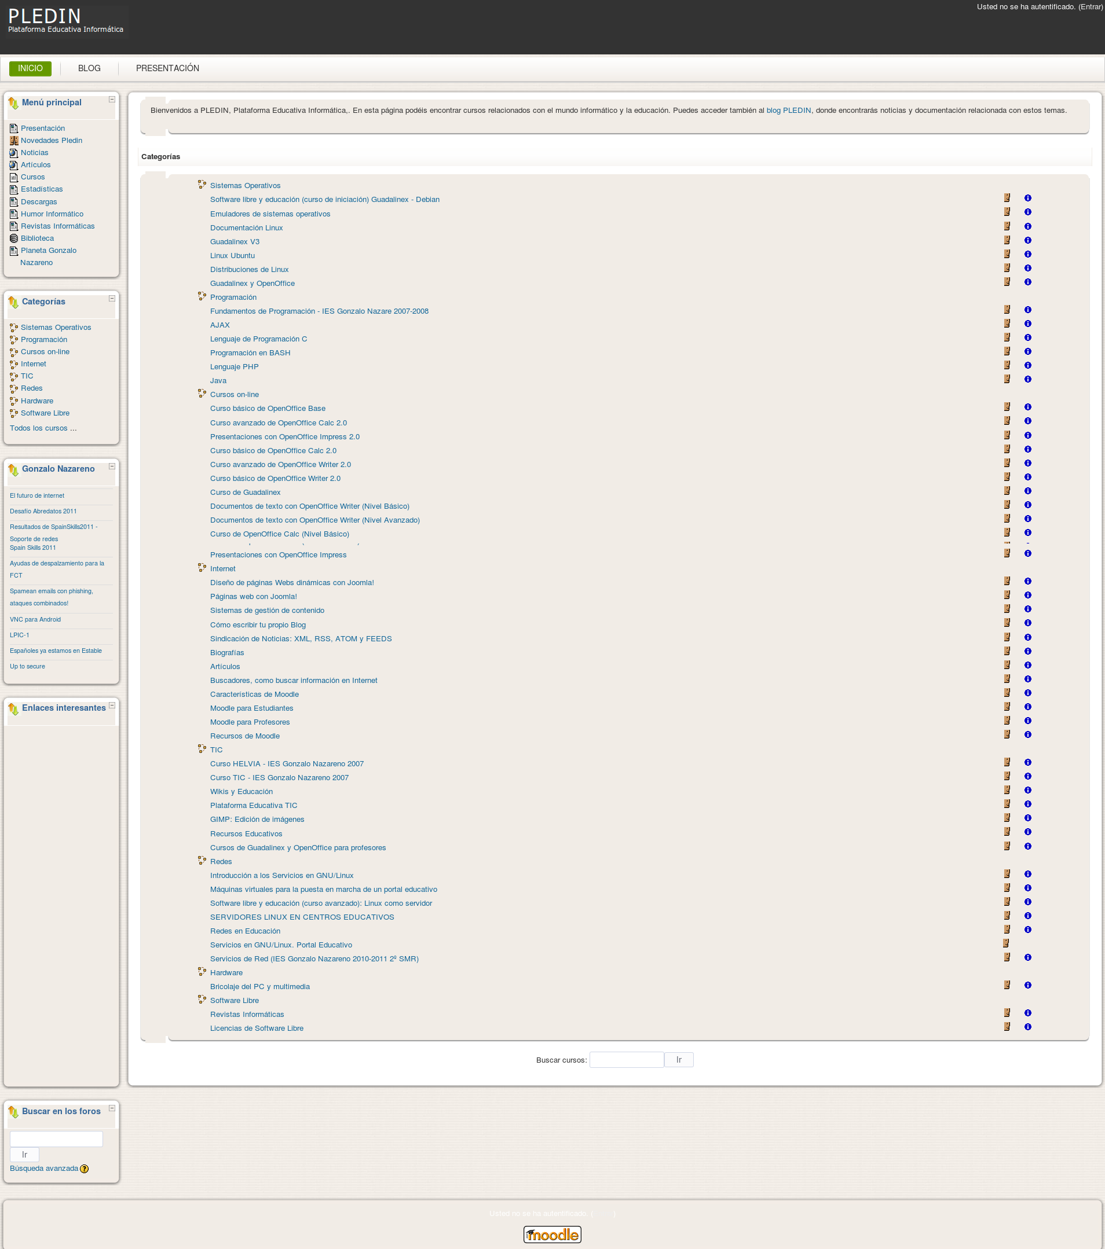The height and width of the screenshot is (1249, 1105).
Task: Click guest access icon for Wikis y Educación
Action: (x=1007, y=790)
